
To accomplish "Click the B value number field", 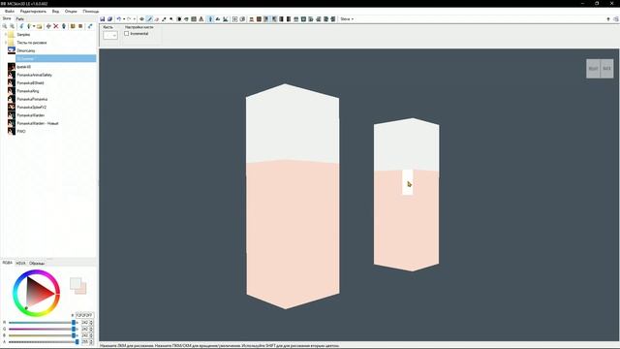I will pyautogui.click(x=85, y=335).
